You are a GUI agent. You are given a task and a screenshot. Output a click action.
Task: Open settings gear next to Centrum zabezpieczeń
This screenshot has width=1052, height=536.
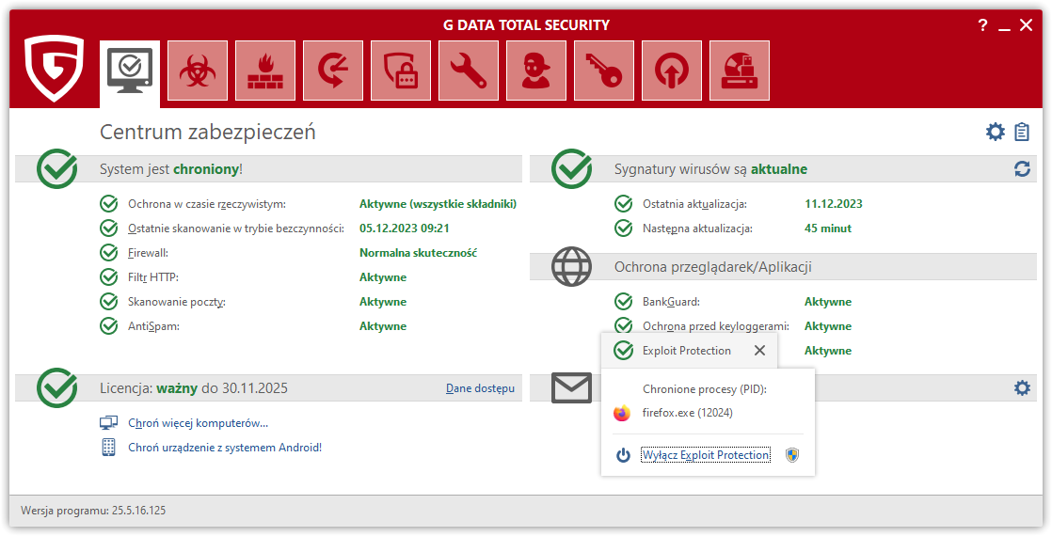[x=996, y=132]
